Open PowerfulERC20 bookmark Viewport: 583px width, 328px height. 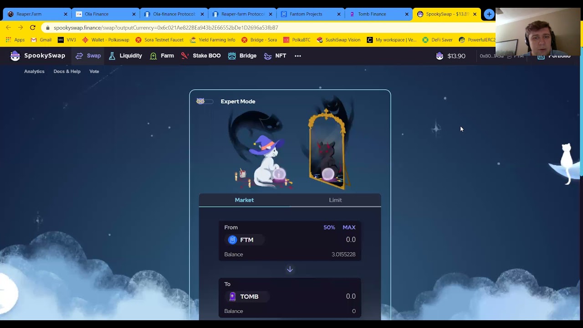click(x=477, y=40)
